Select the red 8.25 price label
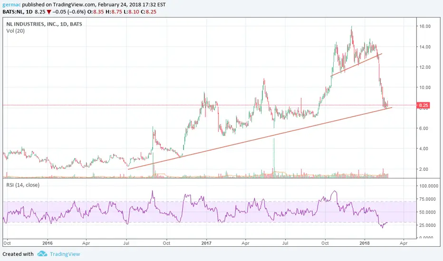The width and height of the screenshot is (443, 261). (424, 105)
